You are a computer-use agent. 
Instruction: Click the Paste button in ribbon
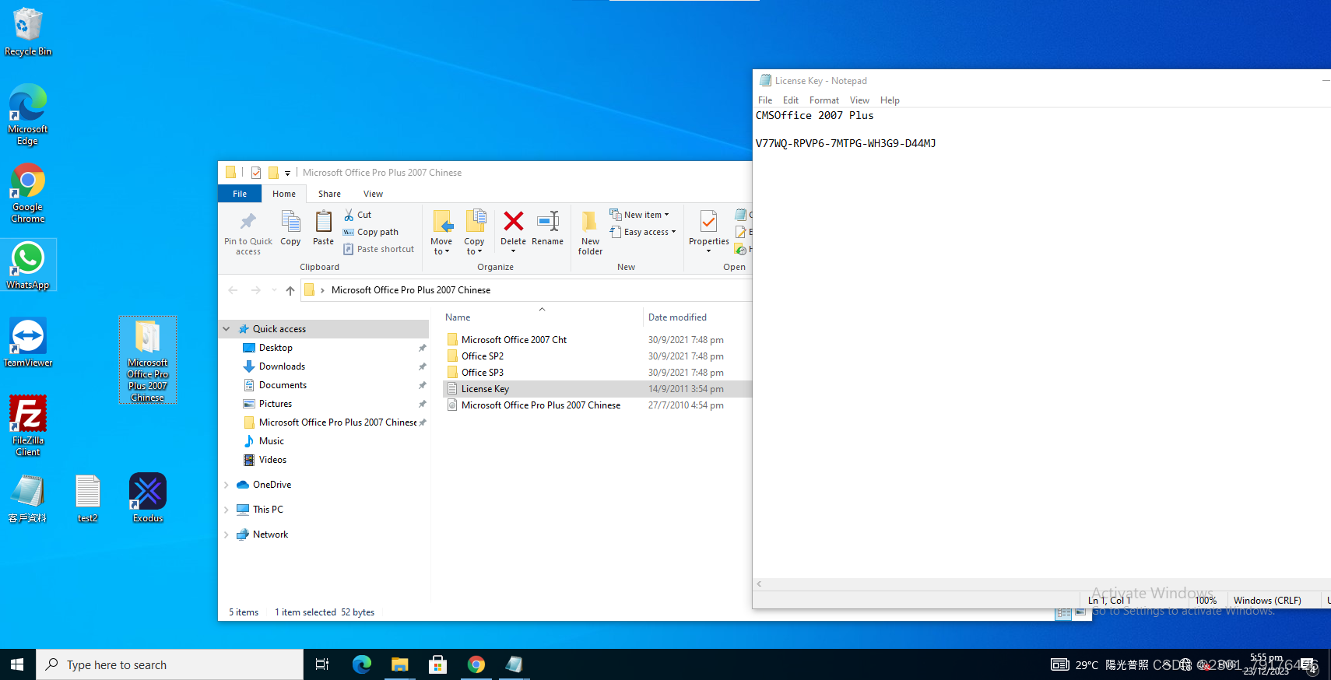tap(323, 228)
